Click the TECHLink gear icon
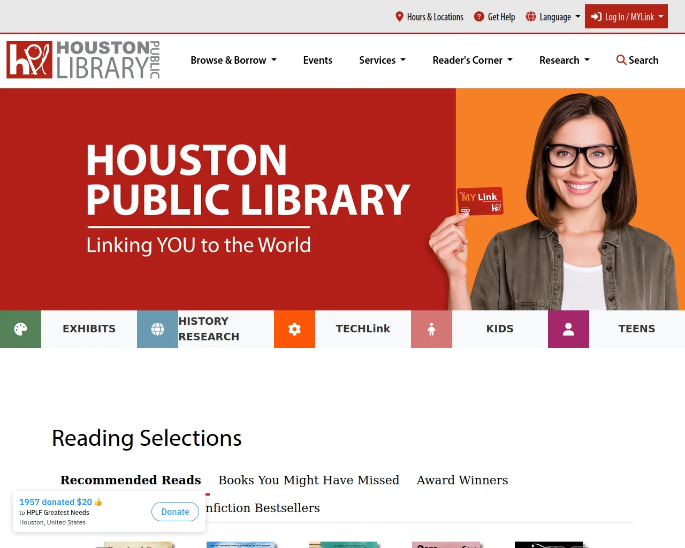Viewport: 685px width, 548px height. (x=294, y=329)
